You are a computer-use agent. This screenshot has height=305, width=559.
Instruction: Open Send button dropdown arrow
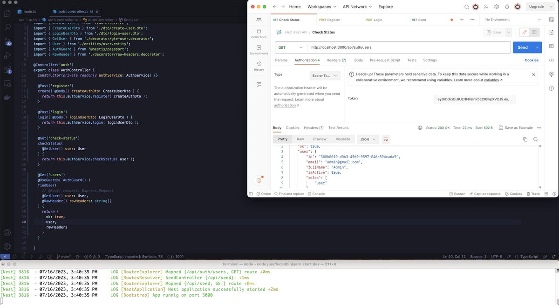(x=538, y=47)
